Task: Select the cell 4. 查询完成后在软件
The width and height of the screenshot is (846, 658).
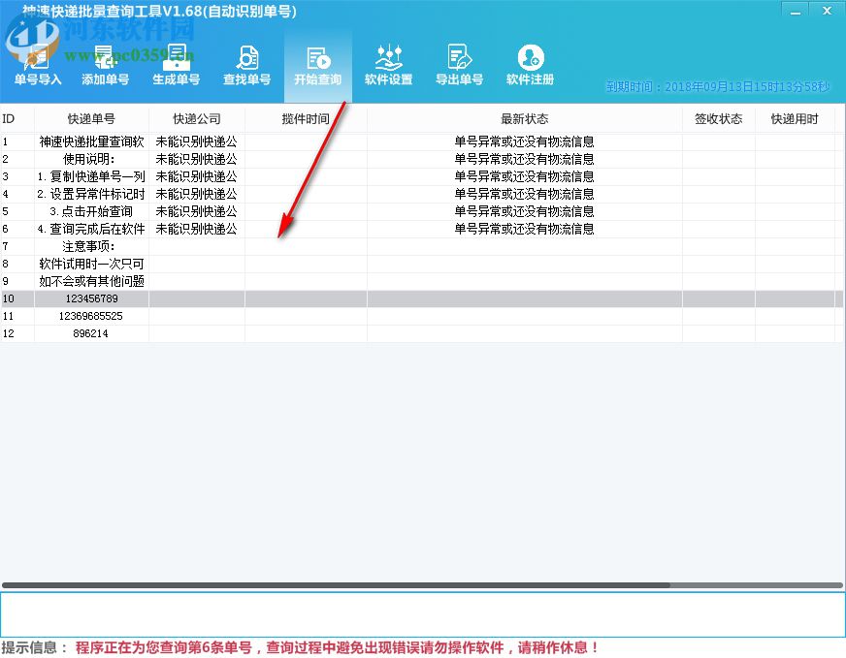Action: 91,229
